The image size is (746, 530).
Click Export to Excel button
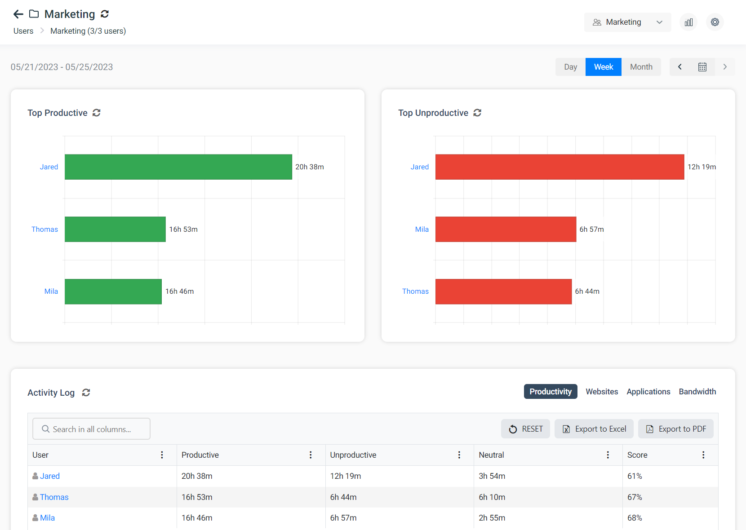tap(594, 429)
